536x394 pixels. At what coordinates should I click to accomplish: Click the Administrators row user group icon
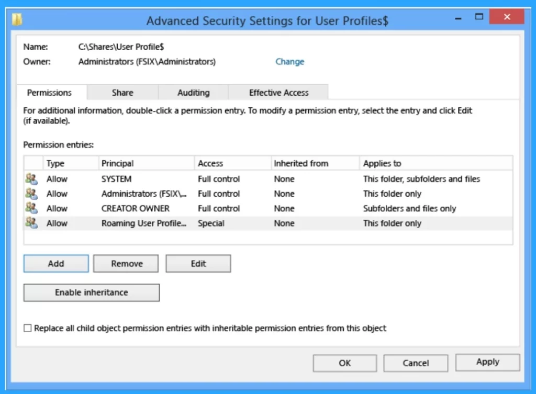31,194
